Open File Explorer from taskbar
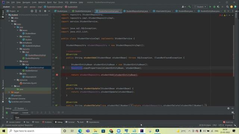239x134 pixels. point(96,131)
